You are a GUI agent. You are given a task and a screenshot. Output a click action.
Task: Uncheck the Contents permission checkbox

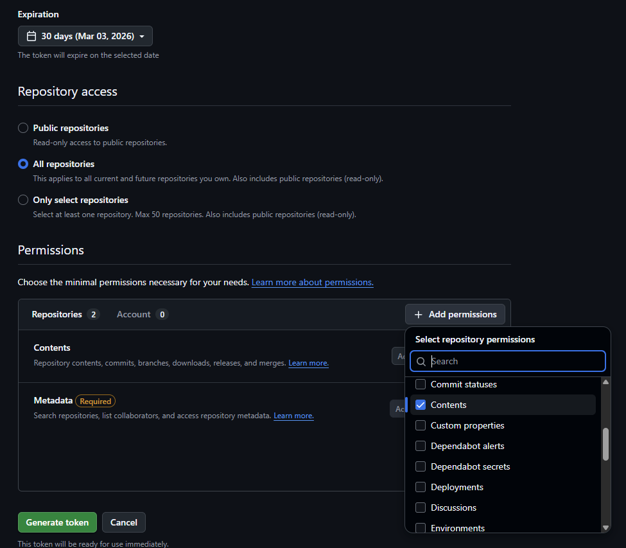pyautogui.click(x=421, y=405)
